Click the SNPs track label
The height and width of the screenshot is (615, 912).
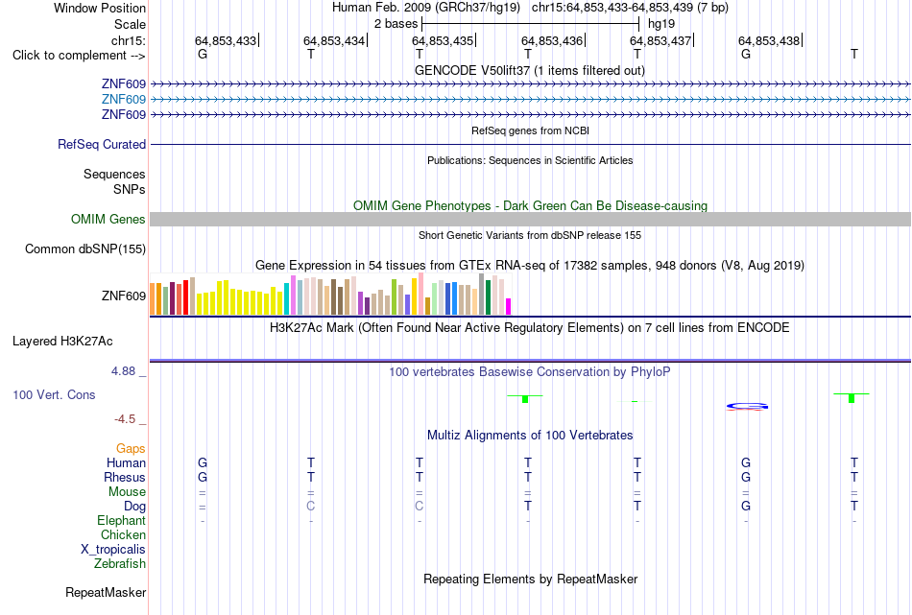[130, 189]
